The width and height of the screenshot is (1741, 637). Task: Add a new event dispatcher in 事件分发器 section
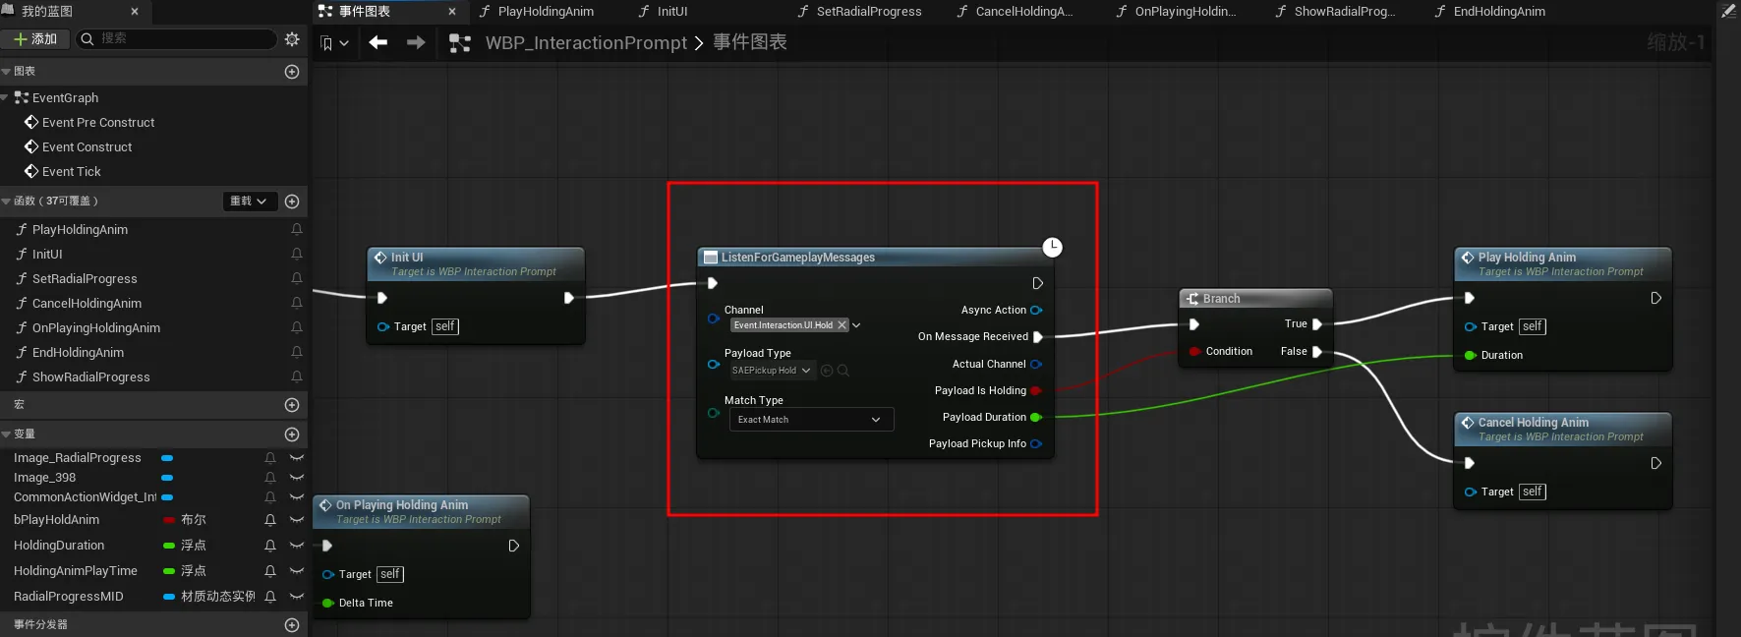click(292, 625)
